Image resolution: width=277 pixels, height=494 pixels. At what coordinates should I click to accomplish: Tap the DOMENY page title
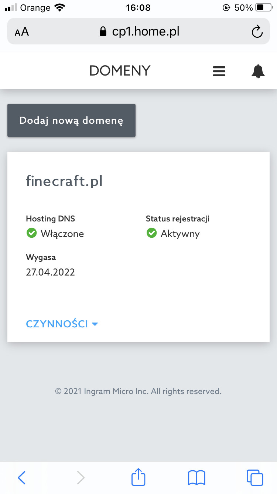tap(120, 70)
